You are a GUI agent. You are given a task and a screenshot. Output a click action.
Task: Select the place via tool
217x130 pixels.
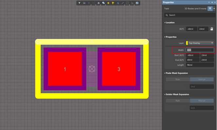(x=113, y=3)
